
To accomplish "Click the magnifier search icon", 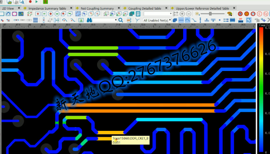I will pos(121,20).
